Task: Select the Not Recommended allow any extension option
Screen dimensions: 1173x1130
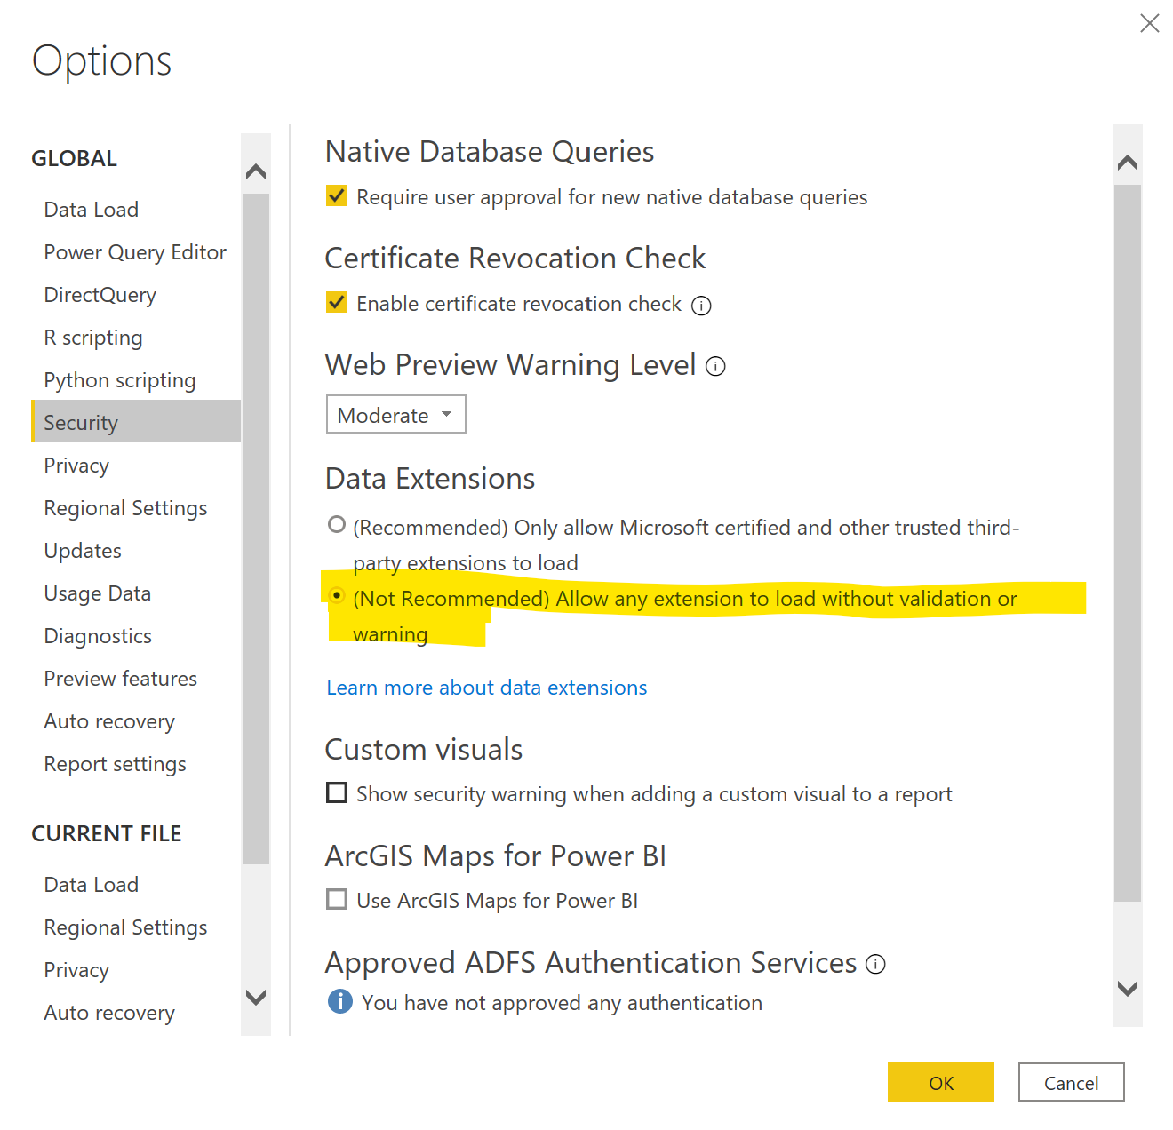Action: (x=336, y=595)
